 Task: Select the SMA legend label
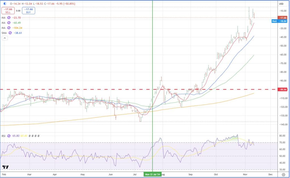(x=5, y=33)
